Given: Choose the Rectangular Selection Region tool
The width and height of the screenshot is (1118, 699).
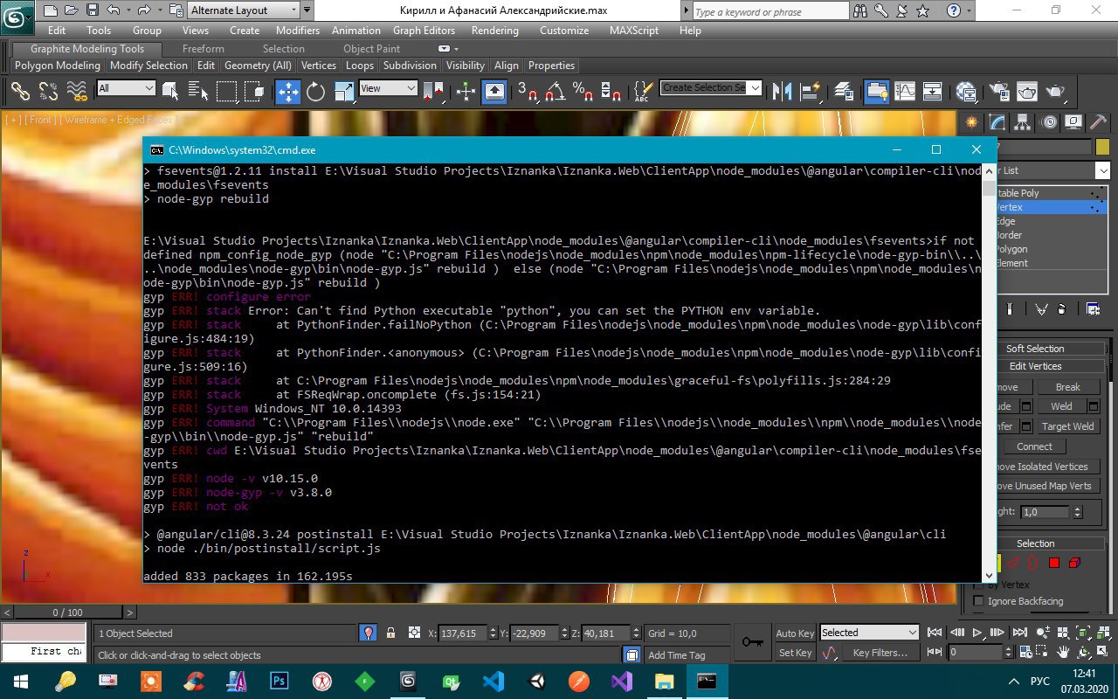Looking at the screenshot, I should (227, 91).
